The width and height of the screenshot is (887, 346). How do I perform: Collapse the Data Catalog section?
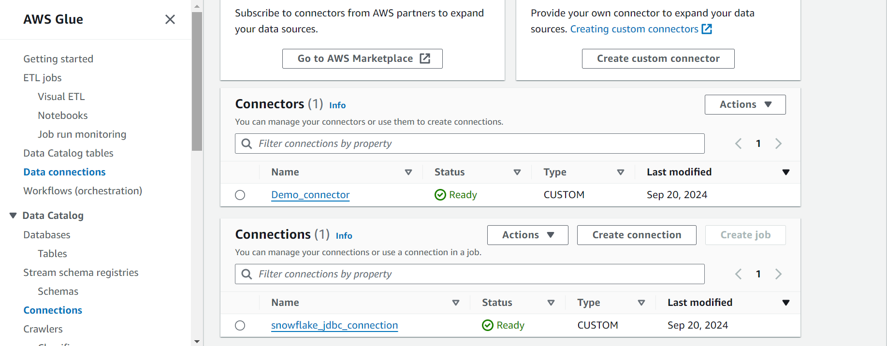(x=13, y=216)
